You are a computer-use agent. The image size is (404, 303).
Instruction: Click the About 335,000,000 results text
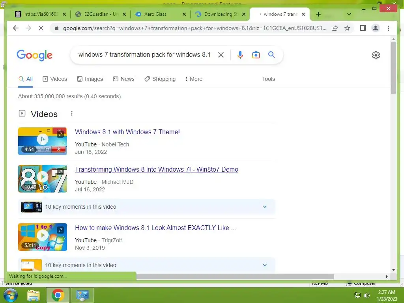[x=69, y=96]
